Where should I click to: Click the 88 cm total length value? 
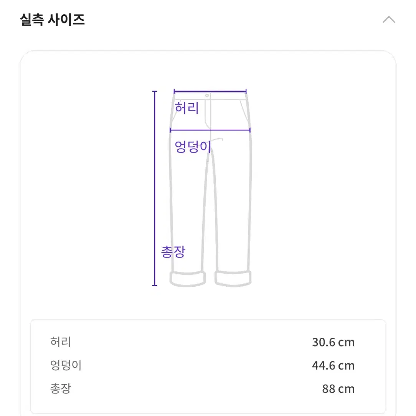click(x=338, y=389)
